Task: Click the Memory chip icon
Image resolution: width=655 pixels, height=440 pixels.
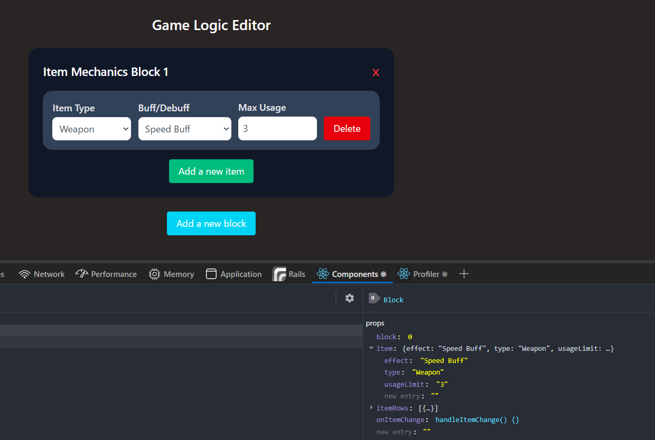Action: tap(154, 274)
